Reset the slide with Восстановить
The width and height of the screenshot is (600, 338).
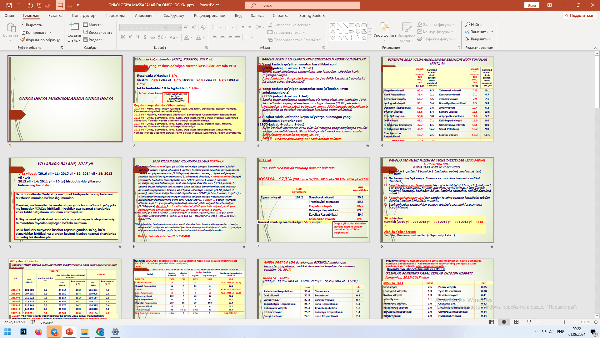97,33
